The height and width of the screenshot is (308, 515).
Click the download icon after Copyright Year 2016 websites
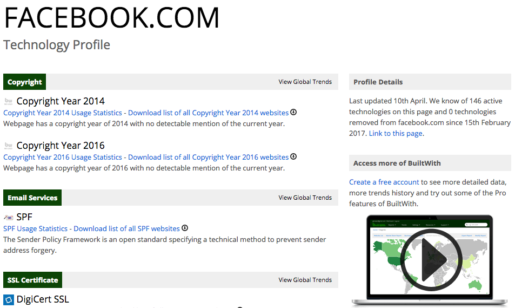pos(293,156)
